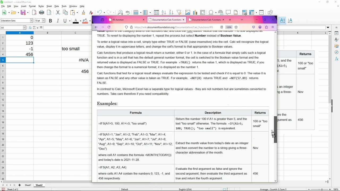The image size is (340, 191).
Task: Click the Firefox extensions puzzle icon
Action: tap(266, 27)
